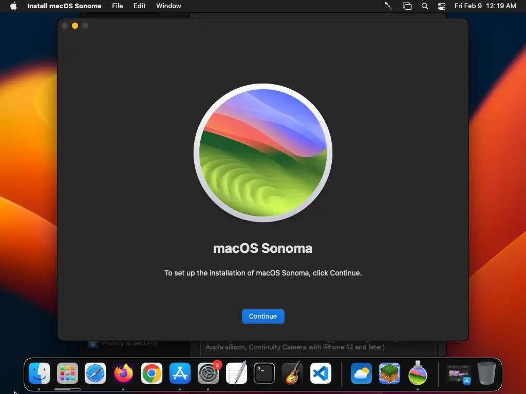Click the 'Apple silicon, Continuity Camera' text in back window
The height and width of the screenshot is (394, 526).
pyautogui.click(x=295, y=347)
